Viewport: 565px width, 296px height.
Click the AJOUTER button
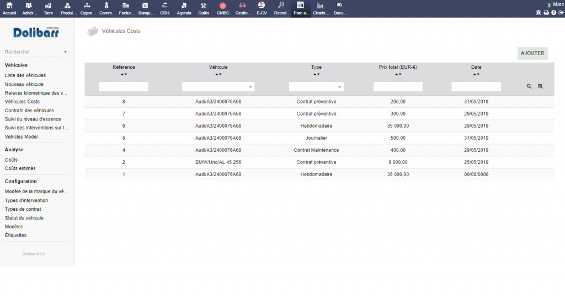click(532, 53)
